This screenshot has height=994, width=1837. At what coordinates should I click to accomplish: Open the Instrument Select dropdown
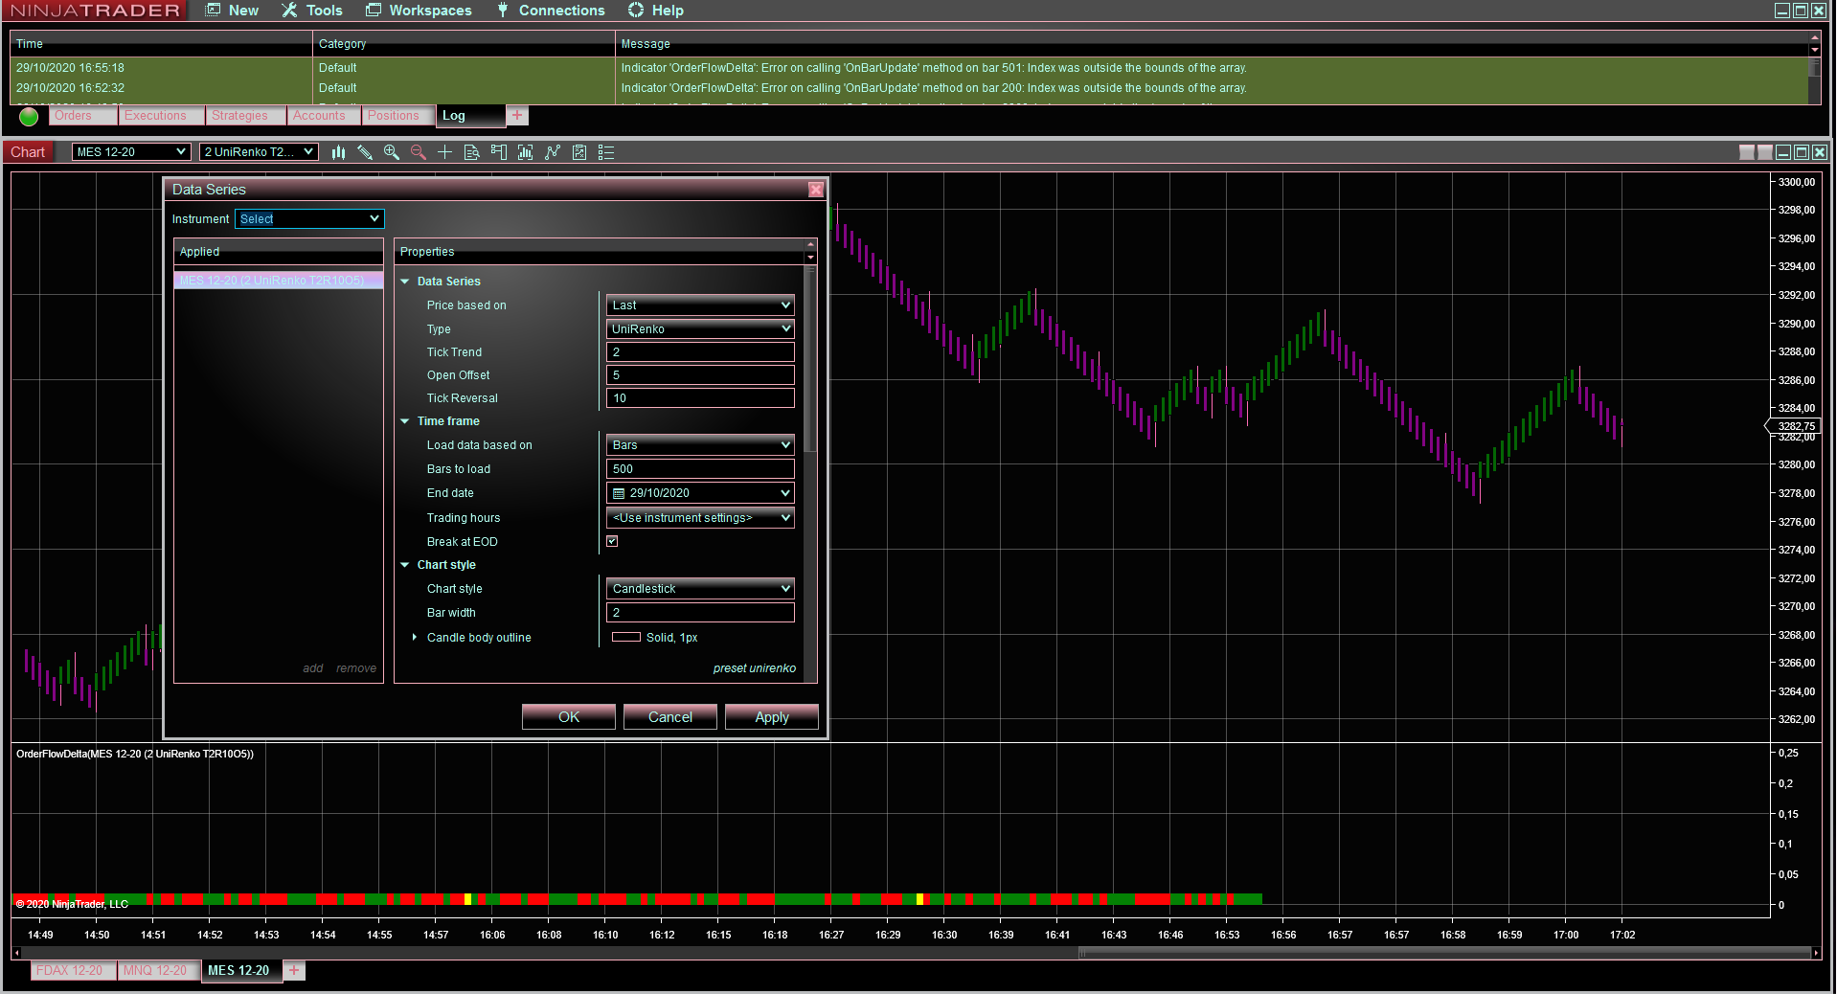(x=309, y=219)
